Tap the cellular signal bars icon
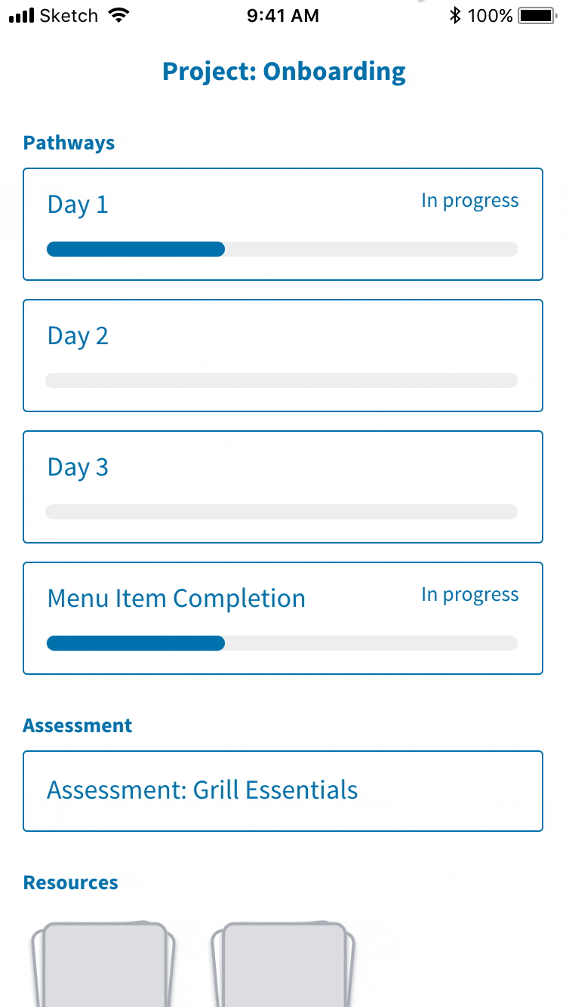 22,16
